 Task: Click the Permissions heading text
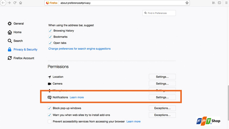tap(58, 67)
